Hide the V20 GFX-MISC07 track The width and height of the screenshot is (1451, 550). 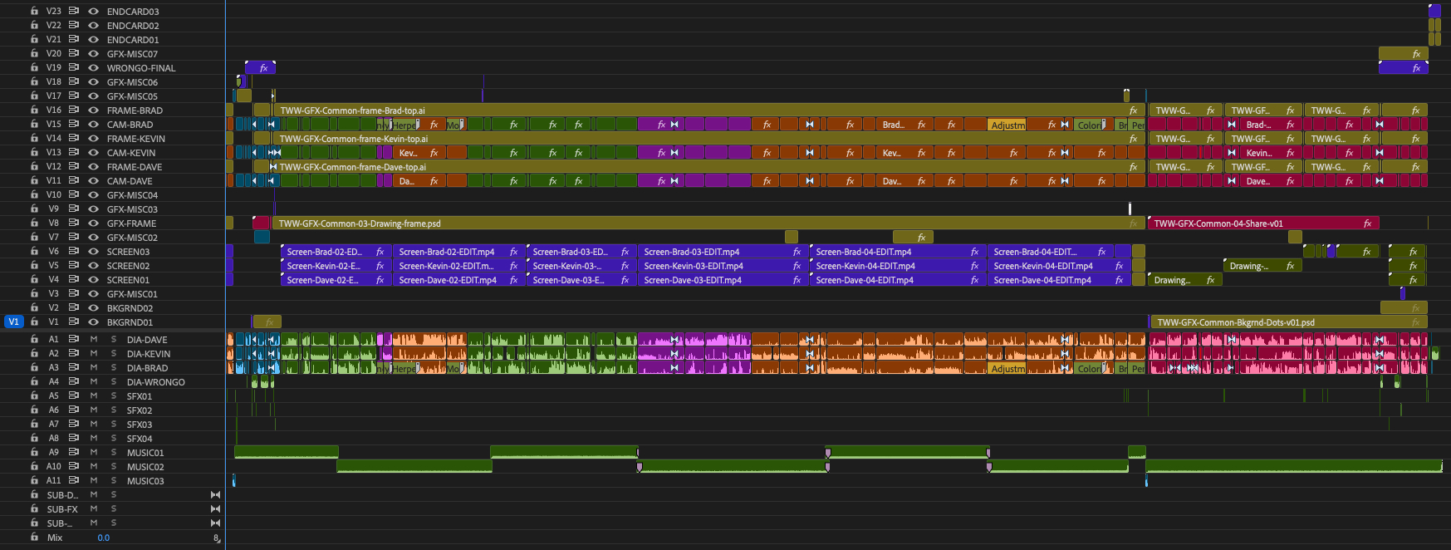93,54
